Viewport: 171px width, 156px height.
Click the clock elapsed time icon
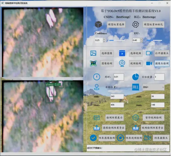pyautogui.click(x=97, y=77)
